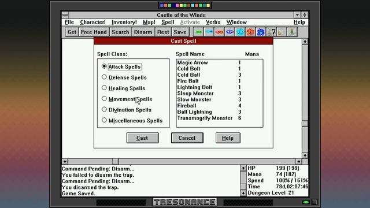
Task: Click the minimize arrow in title bar
Action: coord(297,15)
